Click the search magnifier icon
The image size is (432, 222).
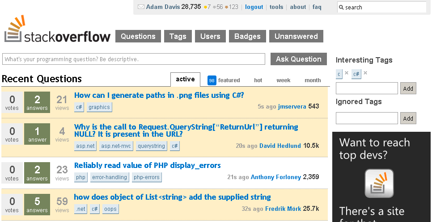click(341, 7)
